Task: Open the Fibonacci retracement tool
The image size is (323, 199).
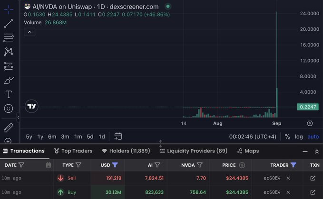Action: coord(9,38)
